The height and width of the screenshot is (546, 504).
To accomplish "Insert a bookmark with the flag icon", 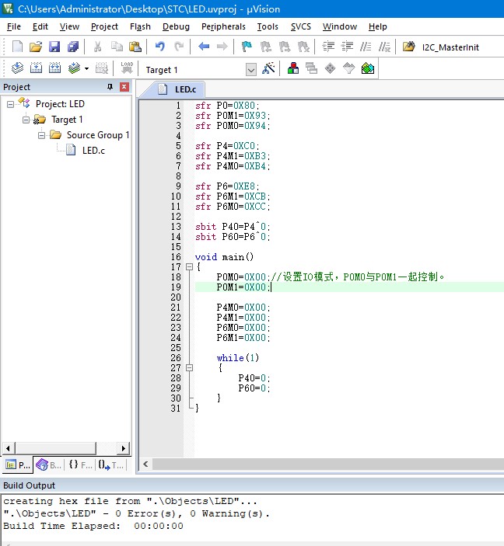I will coord(247,47).
